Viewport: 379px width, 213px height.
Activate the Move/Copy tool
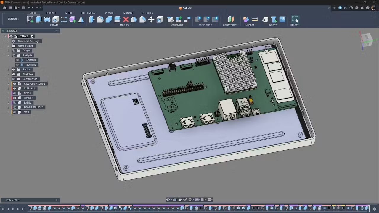[151, 20]
